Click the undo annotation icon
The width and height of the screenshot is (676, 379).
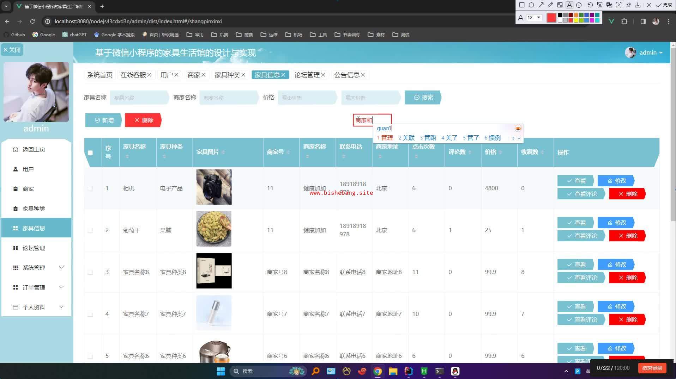point(590,5)
